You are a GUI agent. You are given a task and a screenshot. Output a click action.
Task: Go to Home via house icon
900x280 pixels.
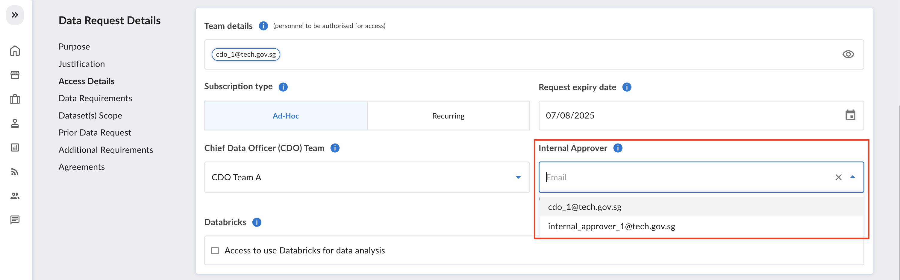(x=15, y=51)
